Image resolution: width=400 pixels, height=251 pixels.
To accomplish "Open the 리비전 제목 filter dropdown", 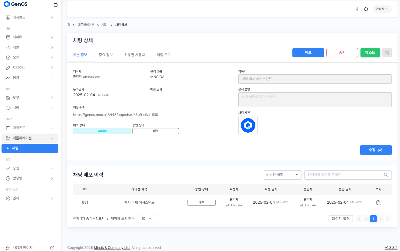I will coord(282,175).
